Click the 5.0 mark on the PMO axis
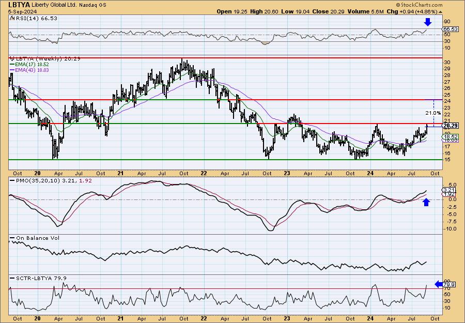This screenshot has width=465, height=323. click(452, 184)
